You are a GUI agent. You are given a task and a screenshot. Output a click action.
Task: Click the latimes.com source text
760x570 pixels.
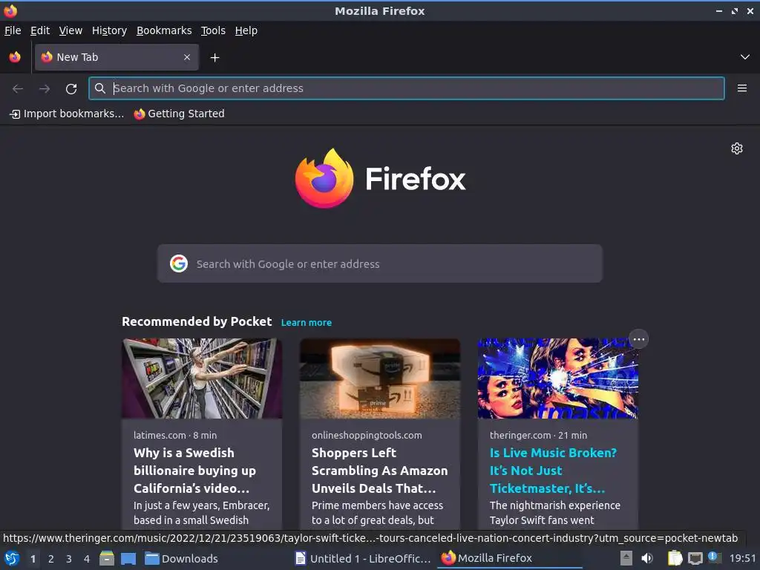coord(160,435)
